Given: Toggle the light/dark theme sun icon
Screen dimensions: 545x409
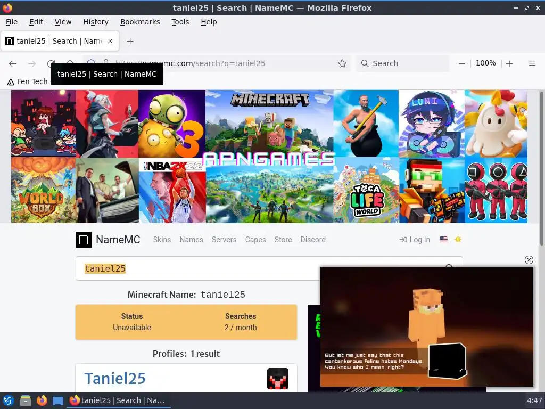Looking at the screenshot, I should [x=458, y=239].
